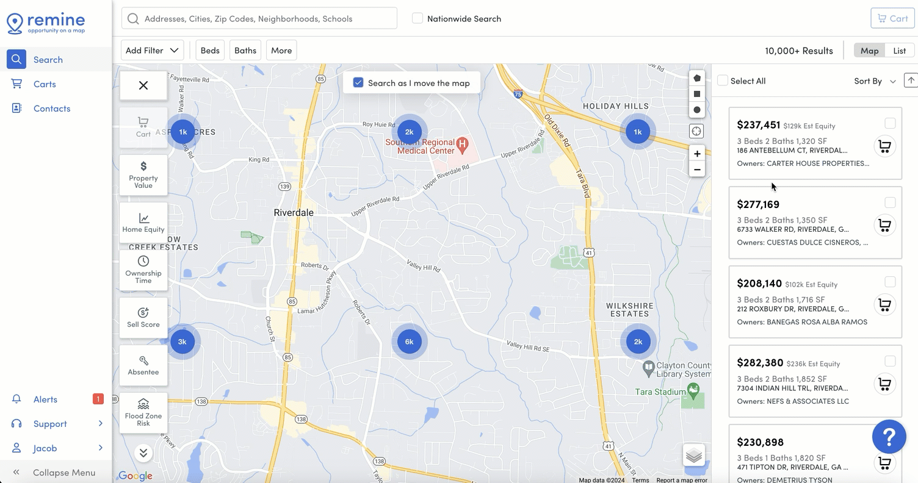This screenshot has height=483, width=918.
Task: Switch to List view tab
Action: 900,51
